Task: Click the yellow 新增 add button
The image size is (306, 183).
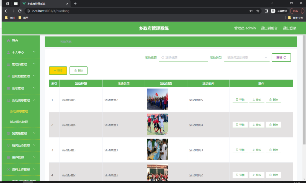Action: 58,71
